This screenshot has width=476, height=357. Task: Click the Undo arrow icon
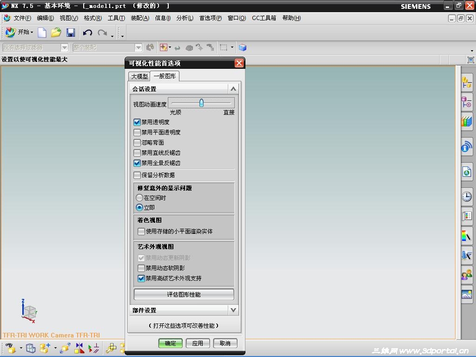tap(87, 33)
